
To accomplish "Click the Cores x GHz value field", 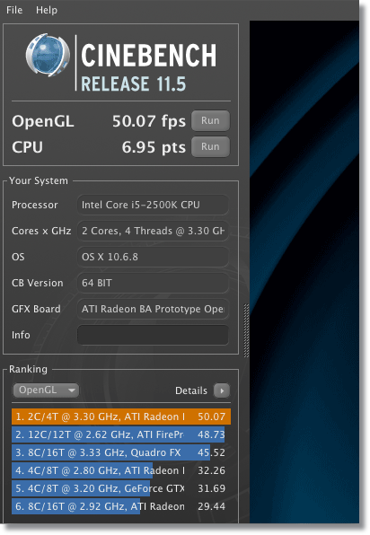I will tap(153, 231).
